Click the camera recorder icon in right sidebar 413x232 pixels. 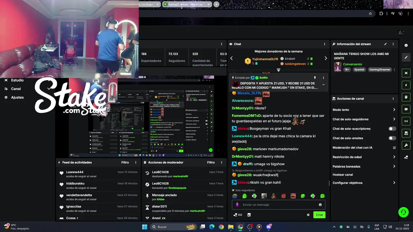click(x=406, y=133)
